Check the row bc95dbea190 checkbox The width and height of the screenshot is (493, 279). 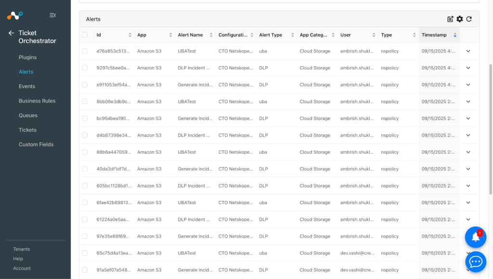[x=85, y=118]
